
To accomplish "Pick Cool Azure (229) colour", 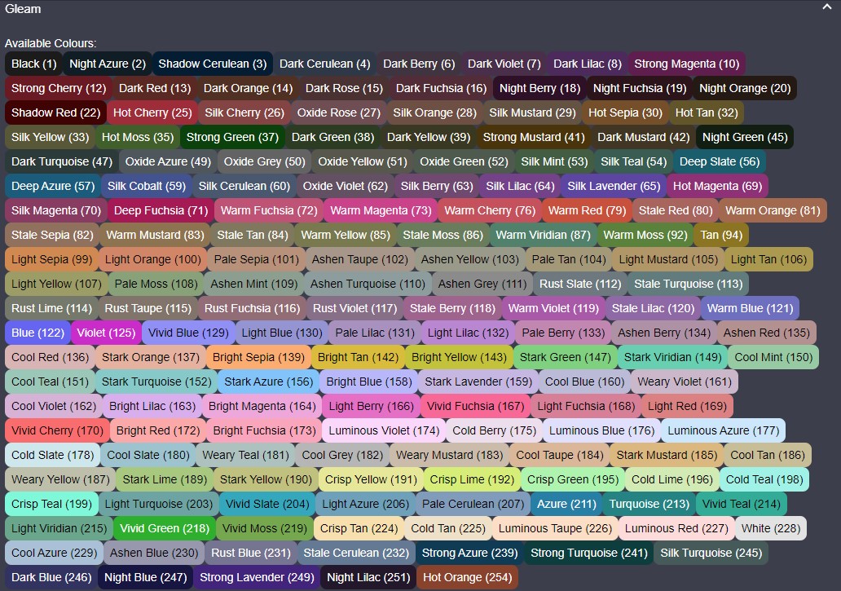I will coord(54,553).
